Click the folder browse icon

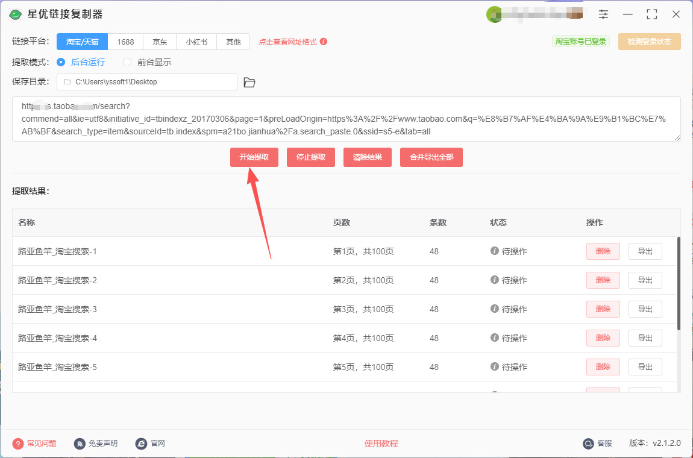point(249,82)
